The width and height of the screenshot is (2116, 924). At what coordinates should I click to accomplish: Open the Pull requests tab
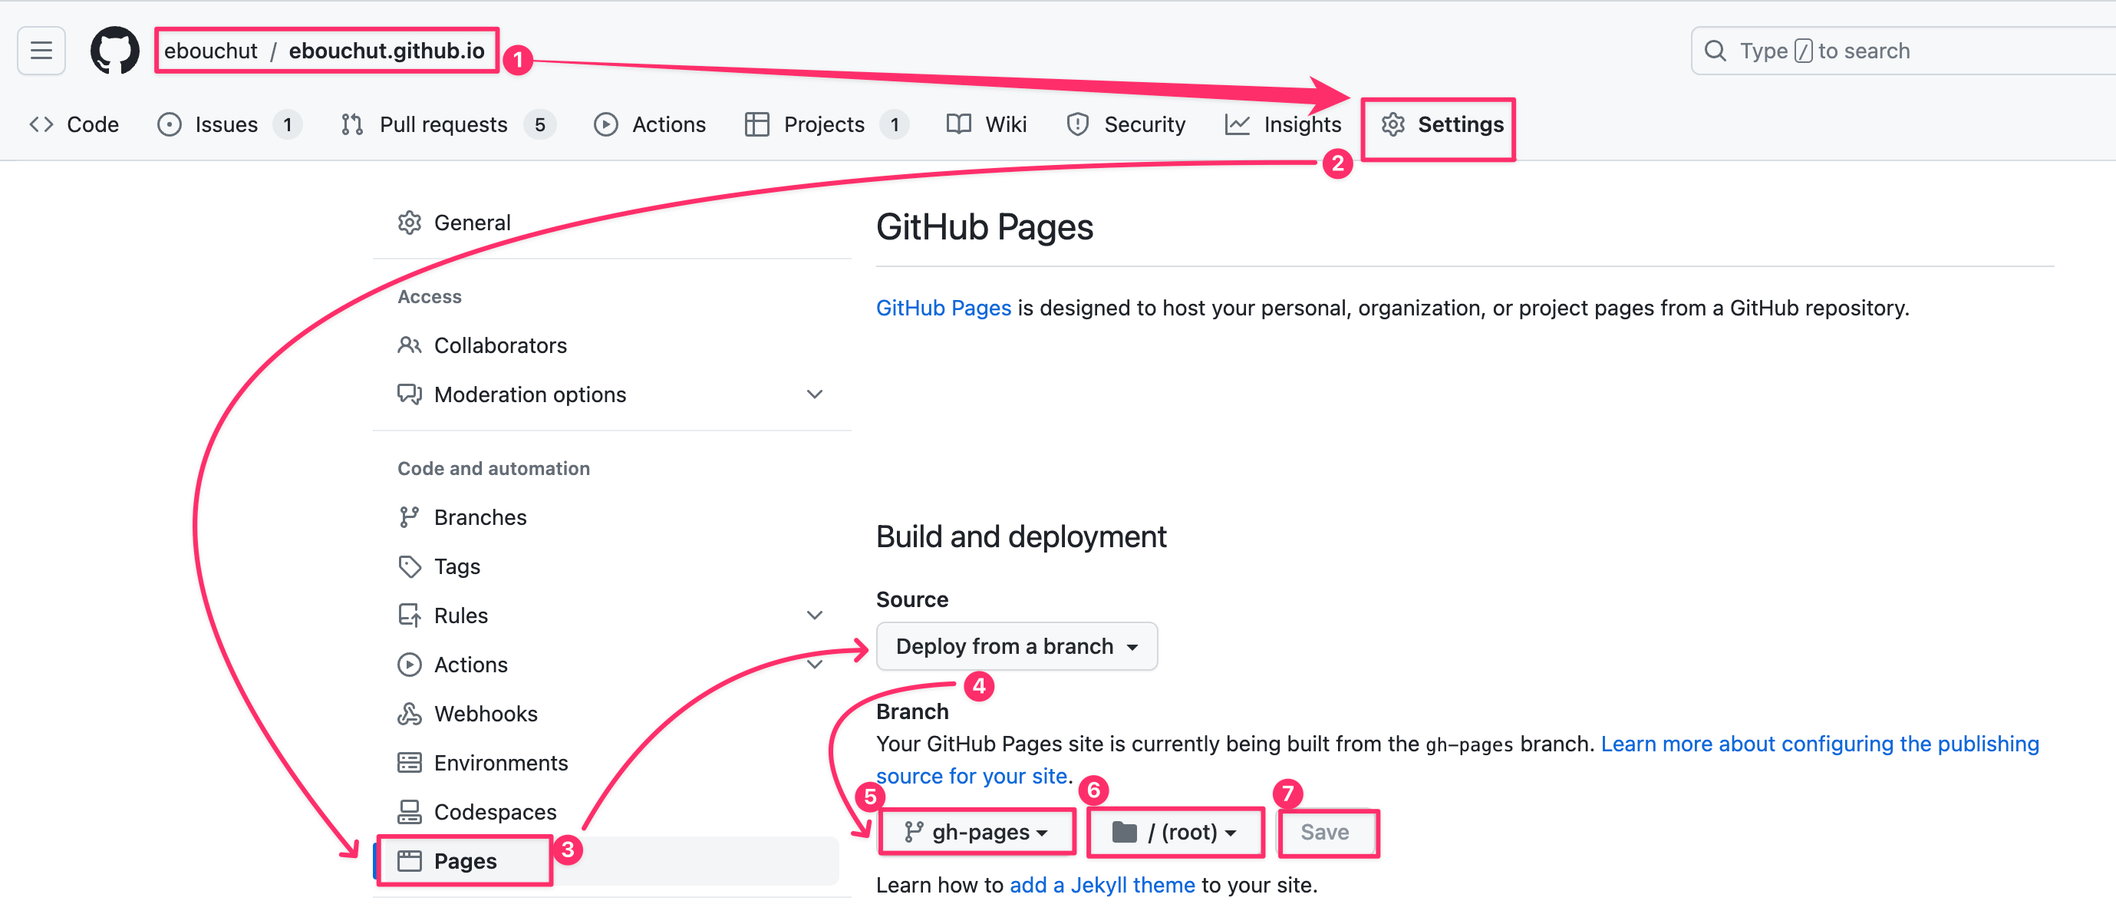tap(448, 124)
